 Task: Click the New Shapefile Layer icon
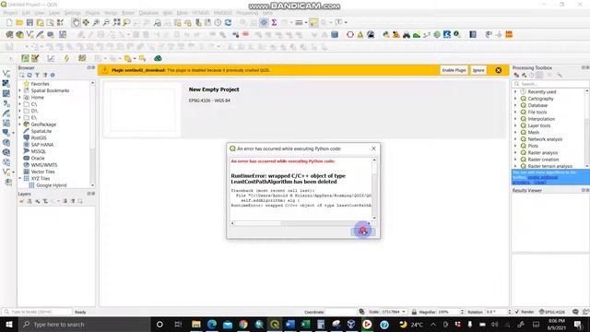tap(29, 35)
